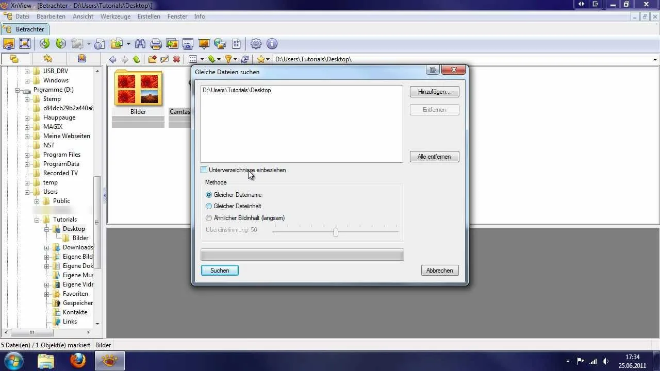Image resolution: width=660 pixels, height=371 pixels.
Task: Click the clock showing 17:34
Action: (x=632, y=357)
